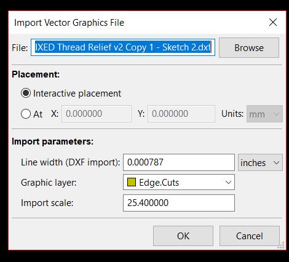The image size is (289, 262).
Task: Click the Cancel button
Action: pos(250,236)
